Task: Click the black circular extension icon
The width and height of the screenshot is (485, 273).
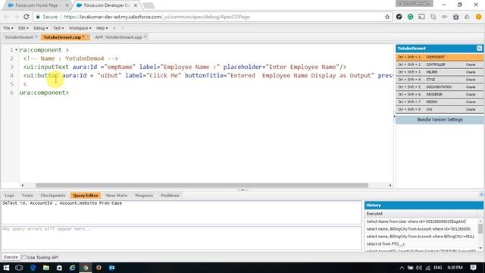Action: (x=399, y=17)
